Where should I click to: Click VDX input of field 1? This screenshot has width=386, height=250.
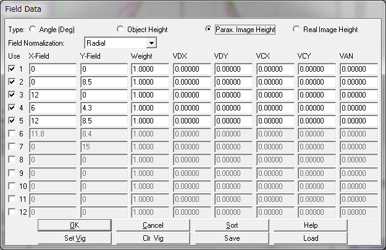192,69
